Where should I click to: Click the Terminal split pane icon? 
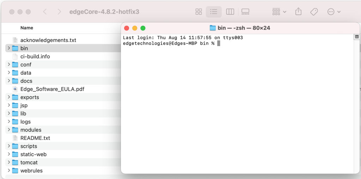click(357, 37)
